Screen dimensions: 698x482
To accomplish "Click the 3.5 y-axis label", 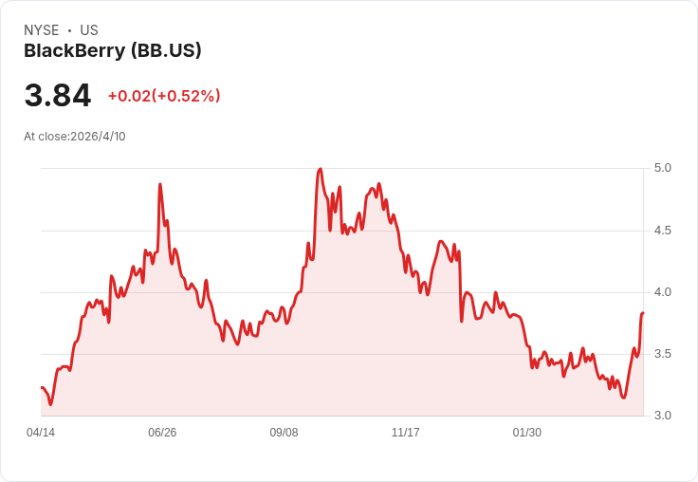I will [x=662, y=354].
